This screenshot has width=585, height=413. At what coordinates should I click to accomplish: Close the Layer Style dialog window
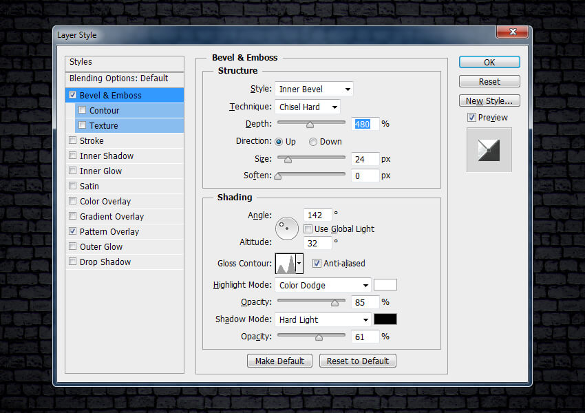[513, 32]
